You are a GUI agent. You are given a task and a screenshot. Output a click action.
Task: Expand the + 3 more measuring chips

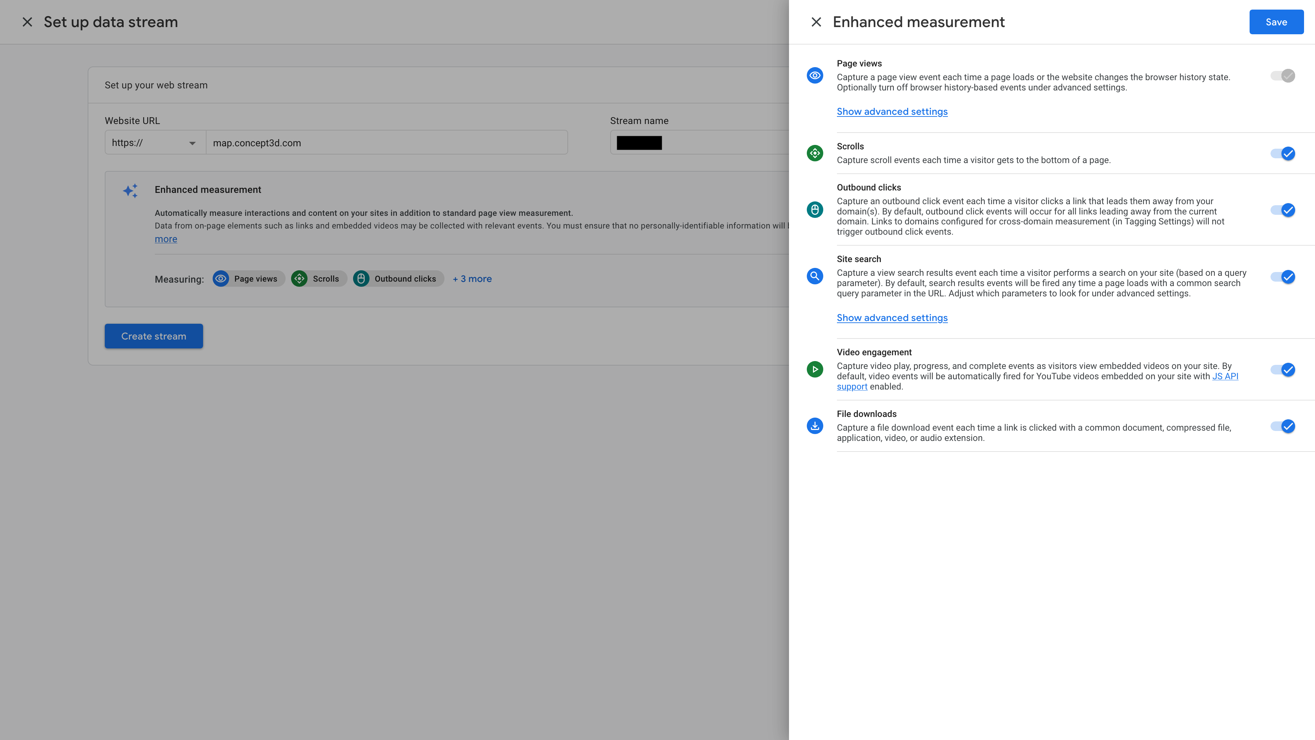[472, 279]
